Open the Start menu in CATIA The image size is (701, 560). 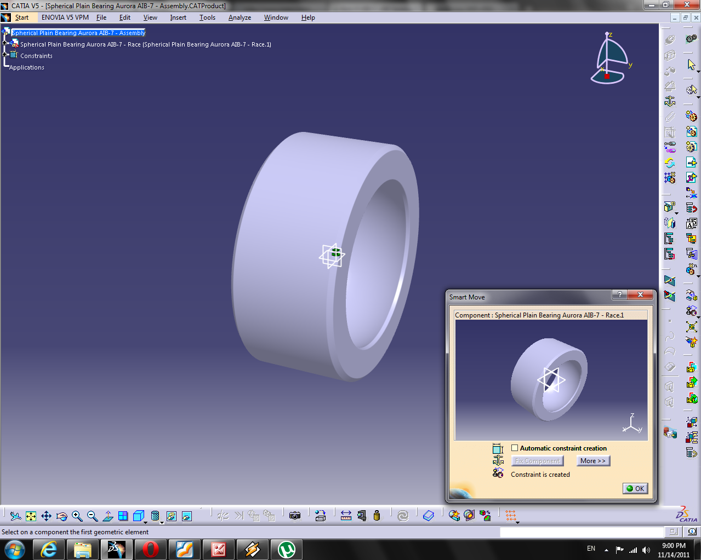click(x=22, y=18)
